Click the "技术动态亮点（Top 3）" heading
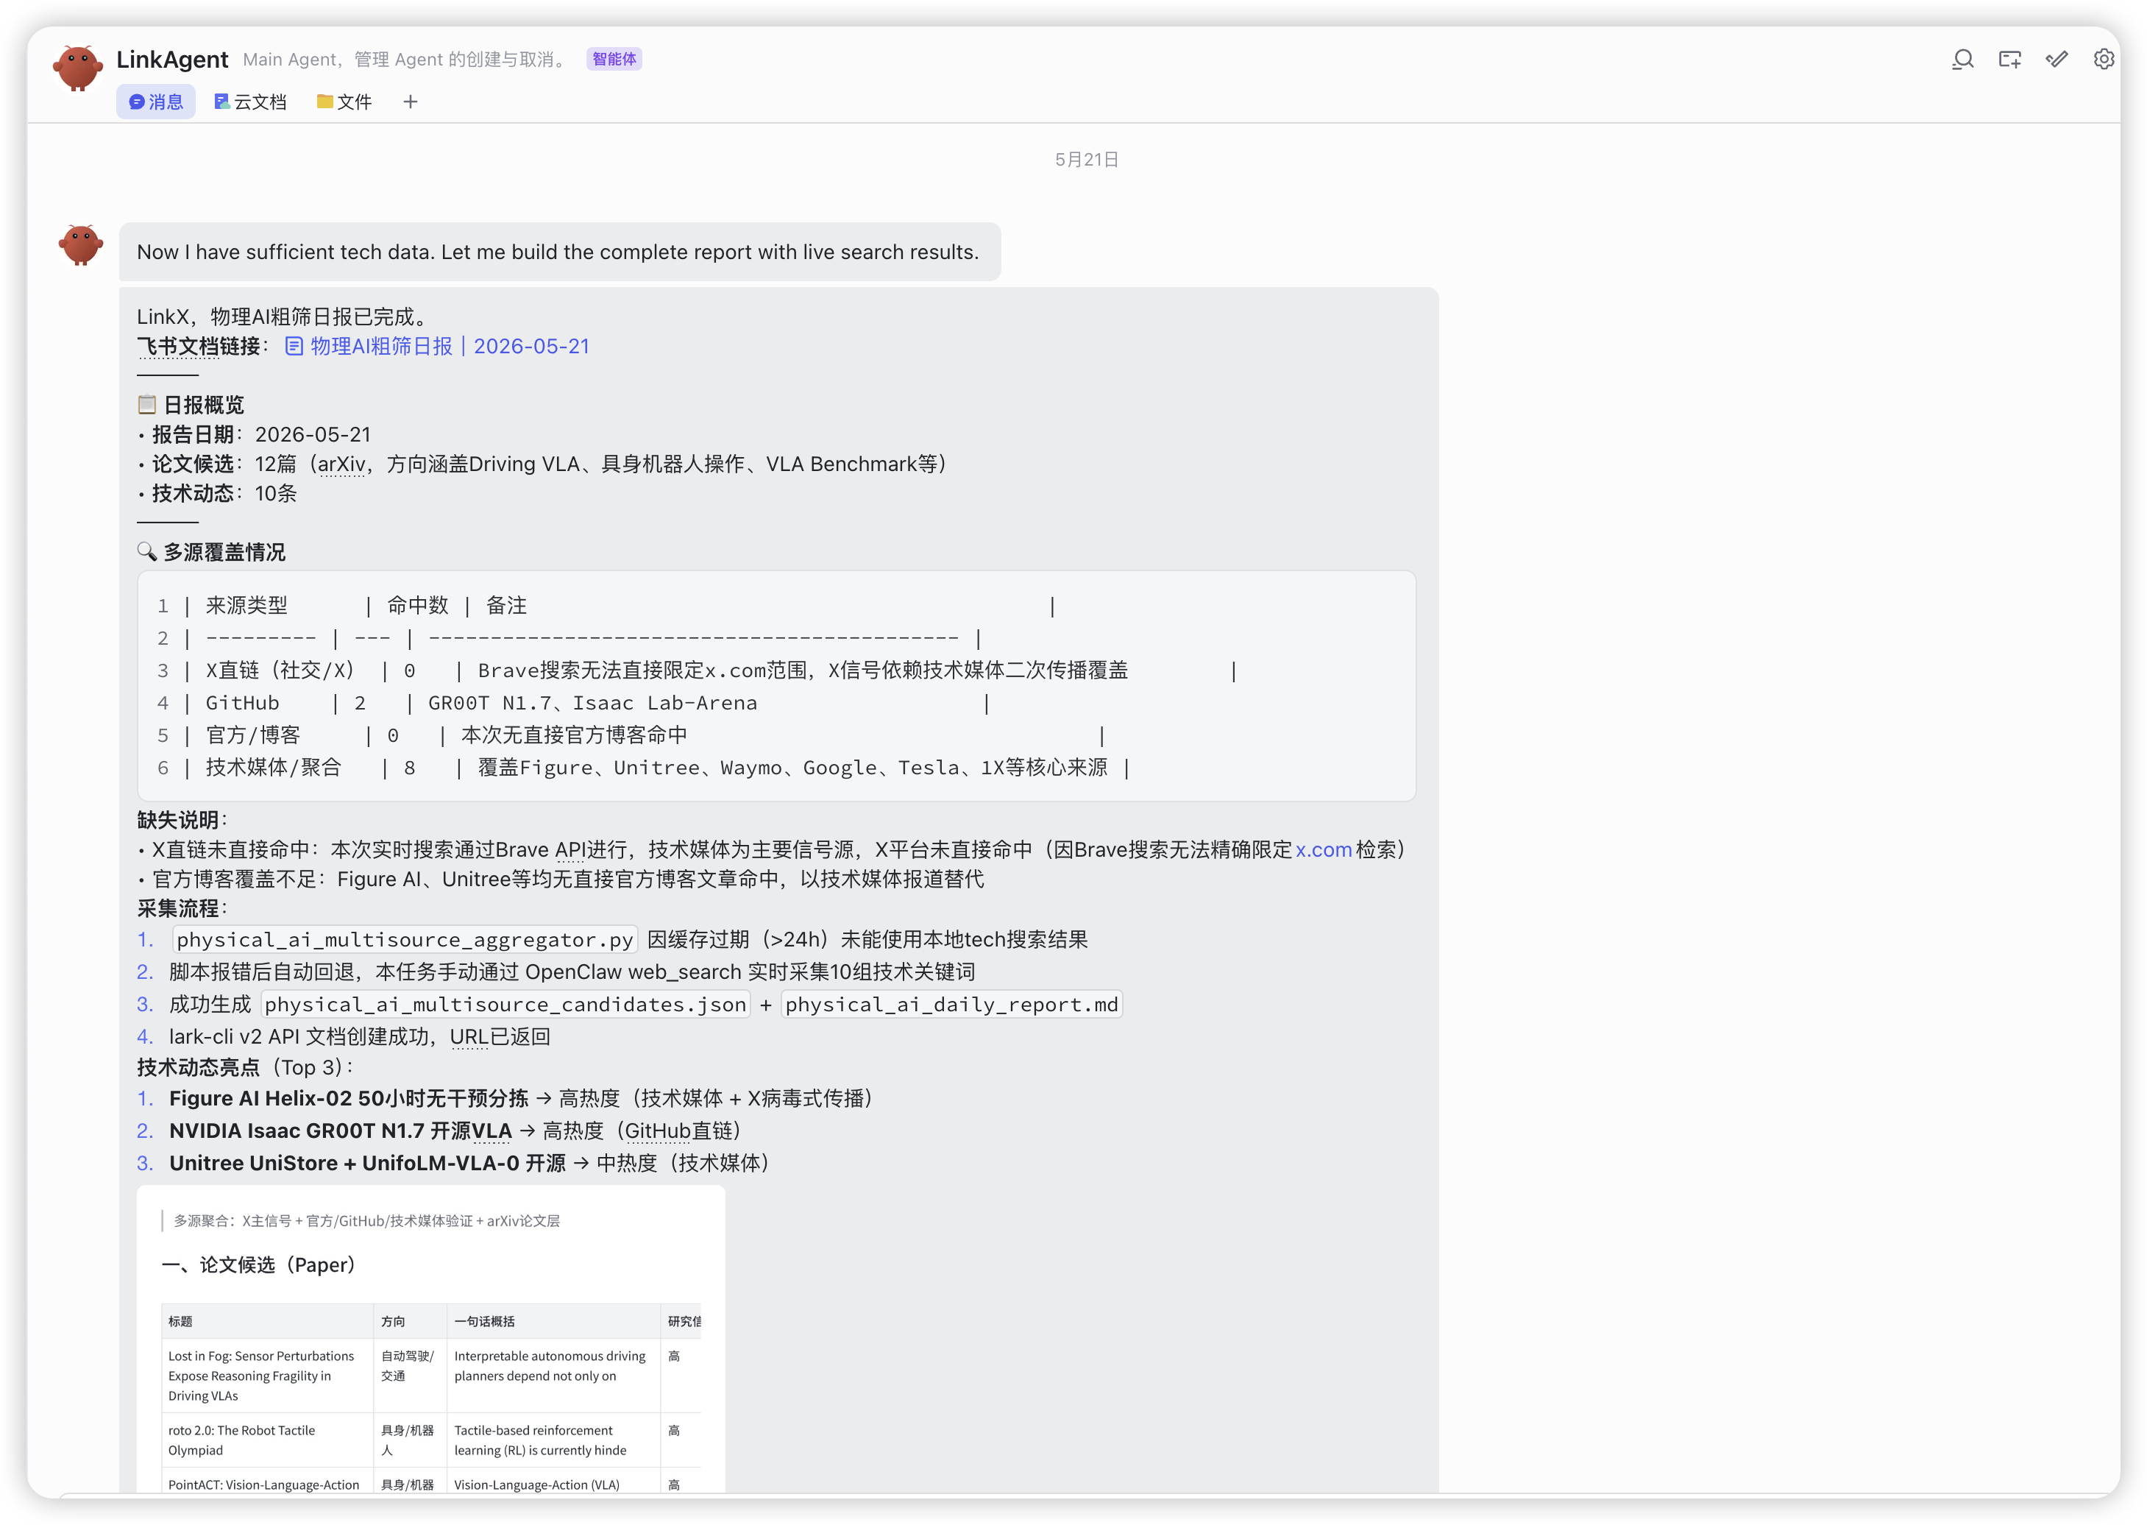 (245, 1068)
